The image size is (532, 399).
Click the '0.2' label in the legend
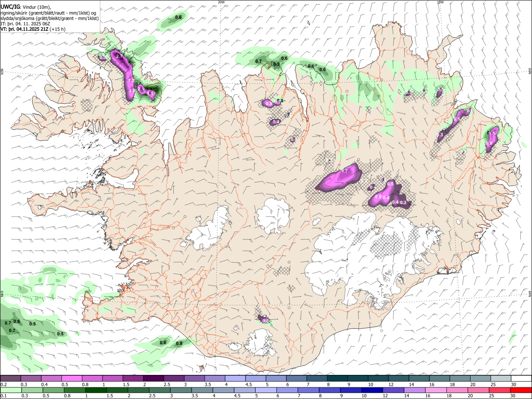[3, 384]
